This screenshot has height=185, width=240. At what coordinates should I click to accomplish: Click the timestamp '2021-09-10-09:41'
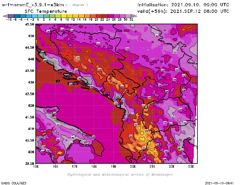pyautogui.click(x=219, y=183)
